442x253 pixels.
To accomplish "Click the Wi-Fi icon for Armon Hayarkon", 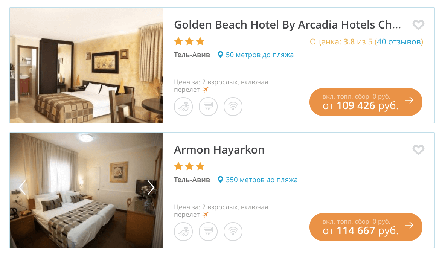I will [233, 232].
